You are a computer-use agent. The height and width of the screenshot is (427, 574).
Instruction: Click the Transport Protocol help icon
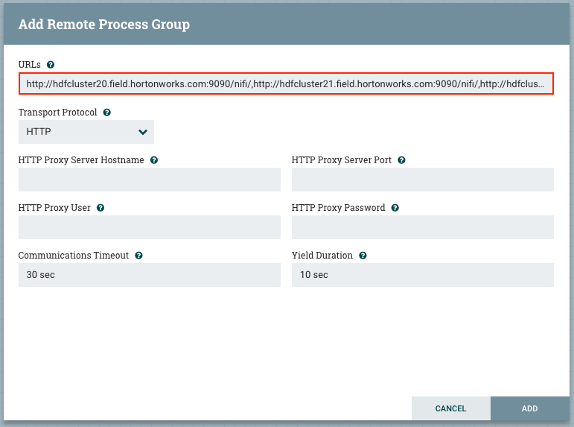pos(107,113)
